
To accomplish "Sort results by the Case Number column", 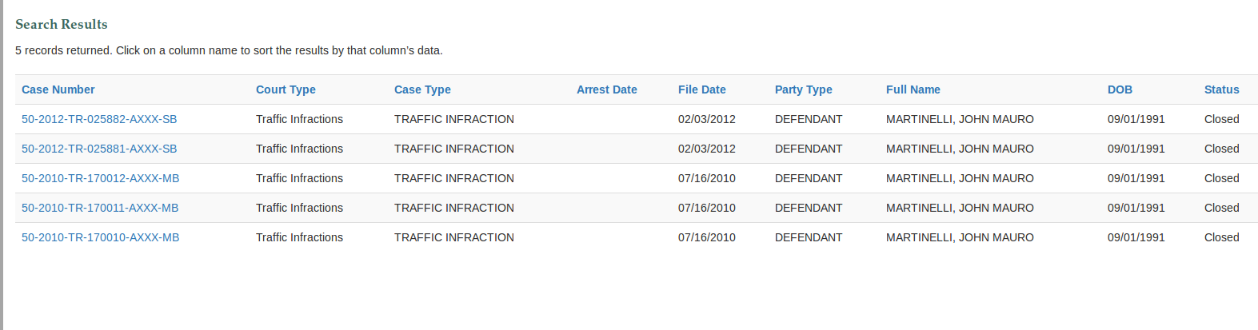I will click(58, 89).
